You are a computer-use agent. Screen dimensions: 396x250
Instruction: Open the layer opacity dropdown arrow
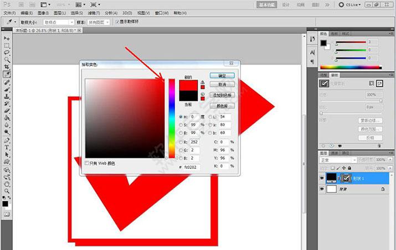point(390,159)
